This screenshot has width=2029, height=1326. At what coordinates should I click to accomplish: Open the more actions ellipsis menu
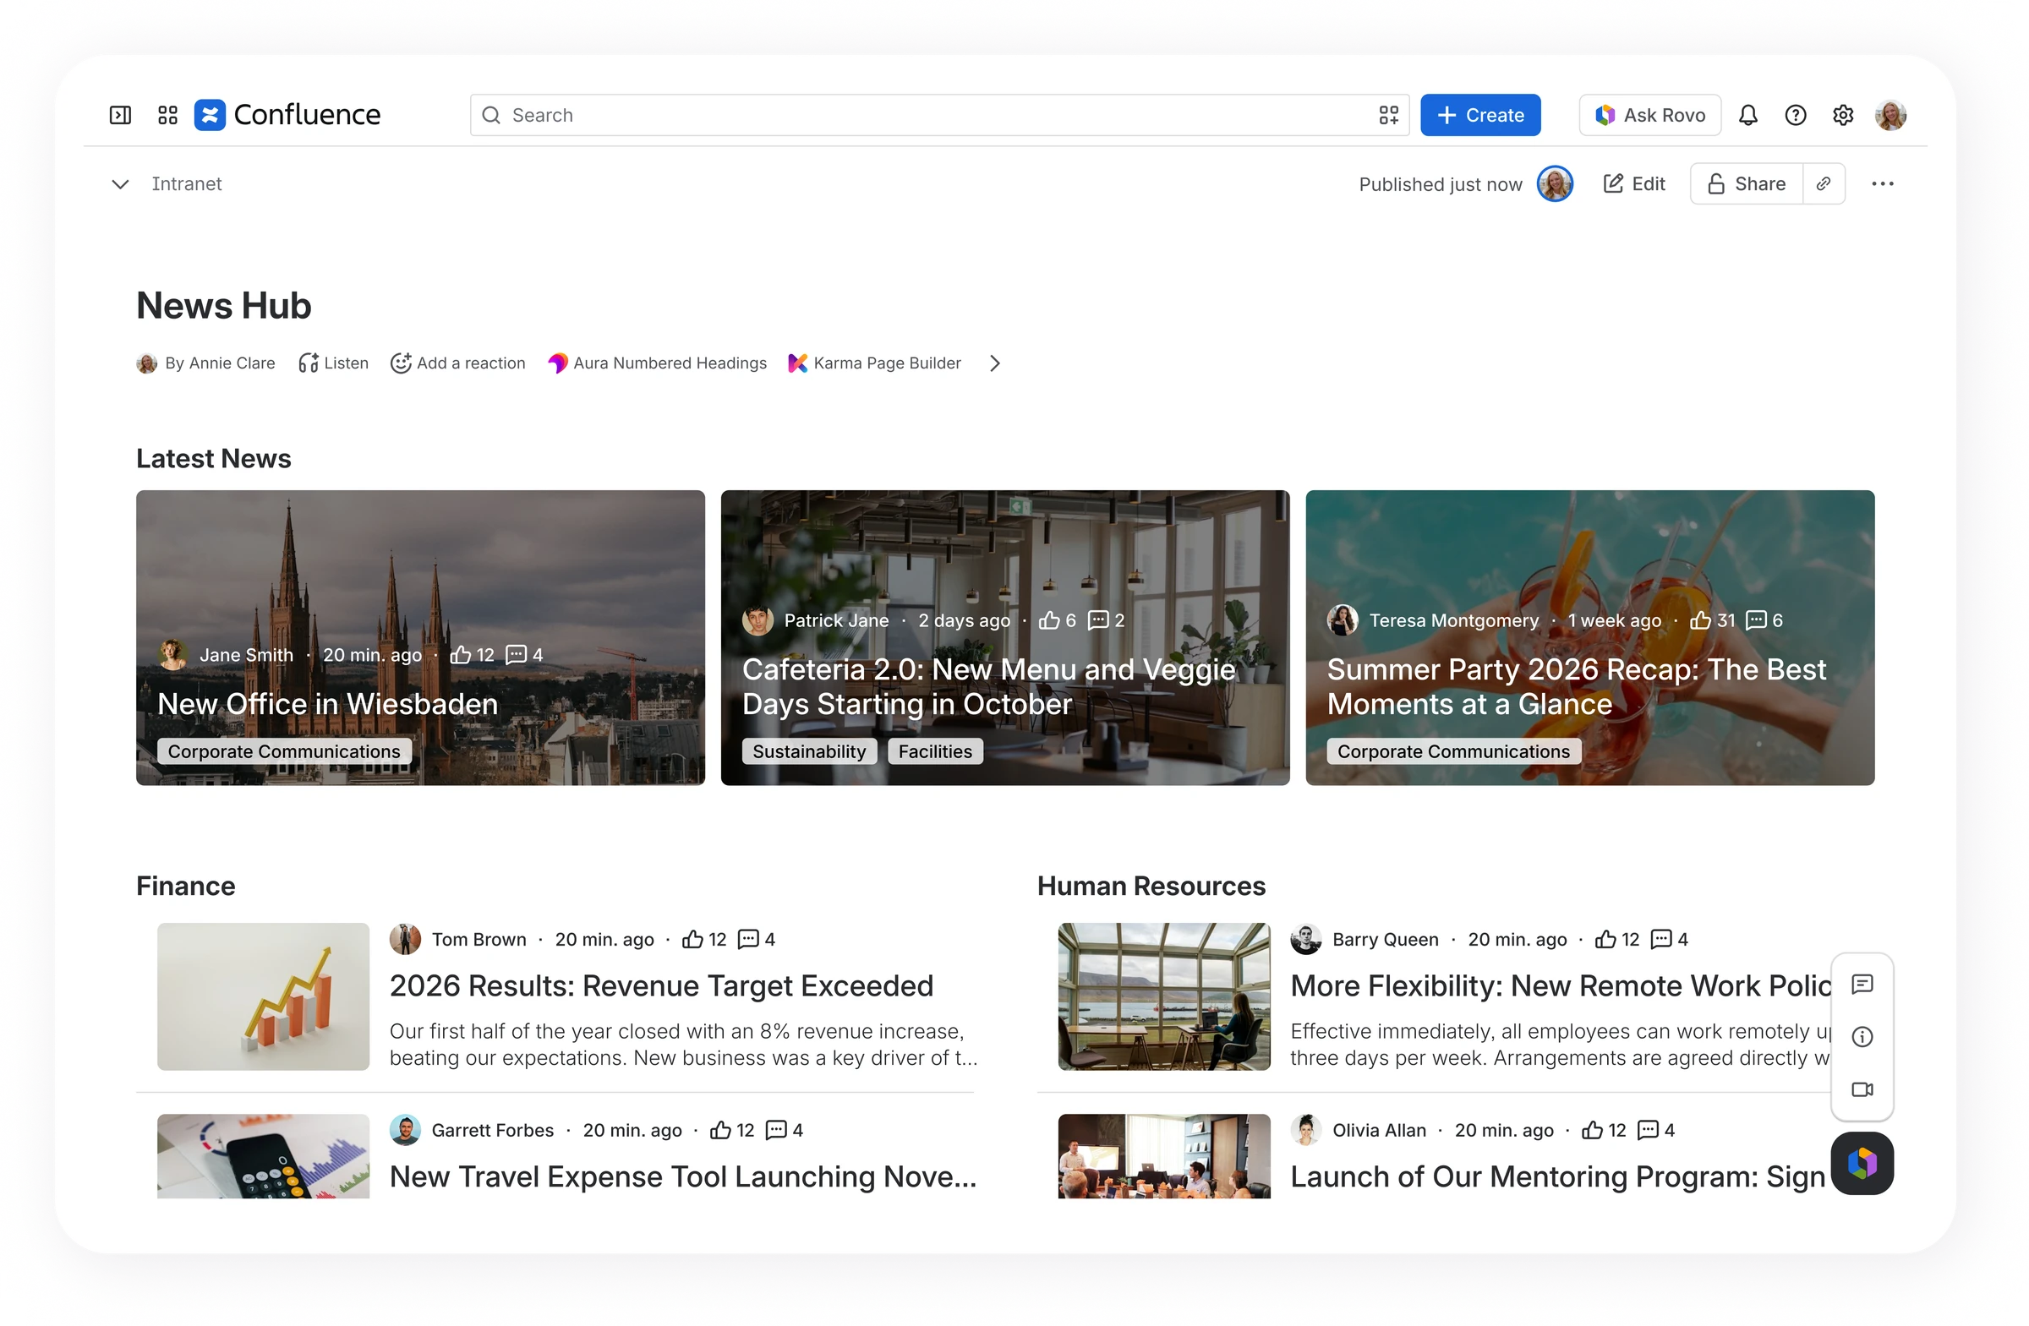click(1883, 184)
